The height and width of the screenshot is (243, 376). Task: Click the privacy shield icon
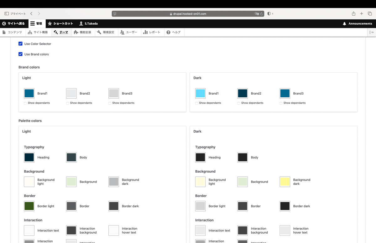tap(269, 14)
